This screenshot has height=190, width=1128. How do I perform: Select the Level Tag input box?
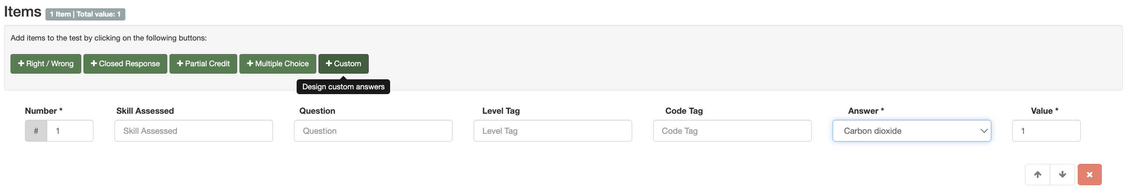pyautogui.click(x=553, y=131)
